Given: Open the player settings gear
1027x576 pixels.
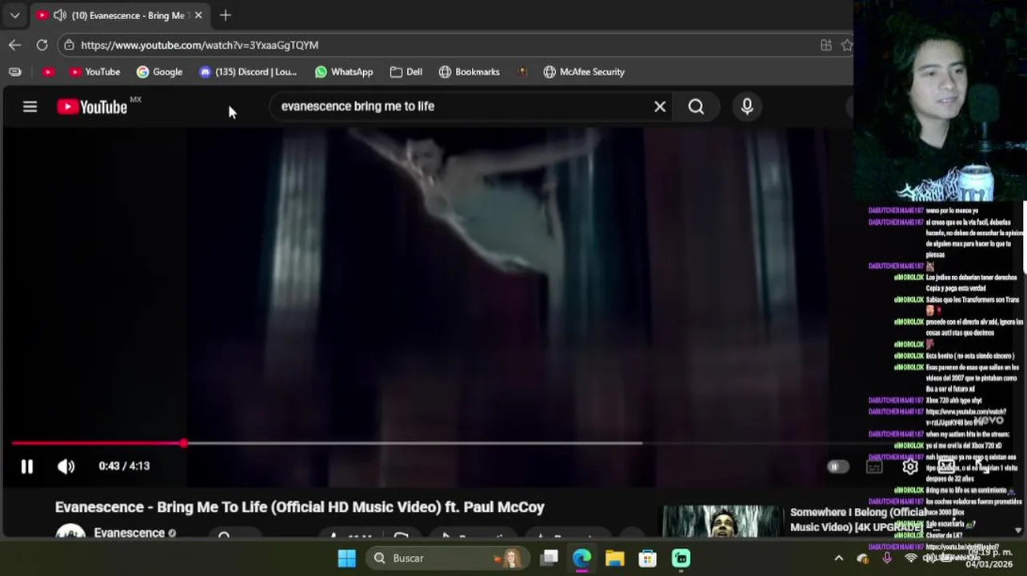Looking at the screenshot, I should tap(910, 466).
